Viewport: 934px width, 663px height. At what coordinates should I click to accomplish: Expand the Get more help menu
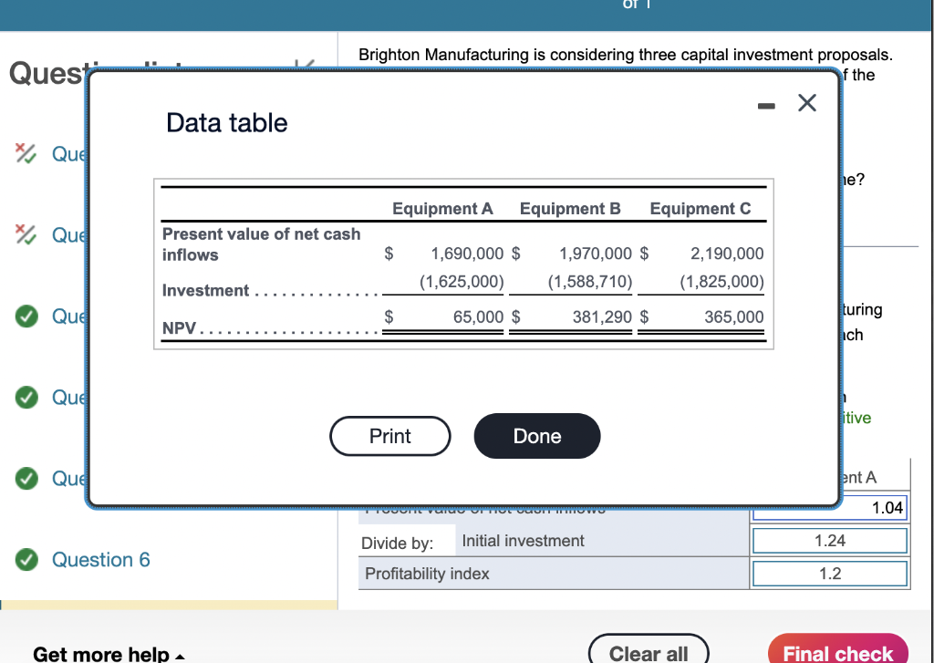point(109,654)
